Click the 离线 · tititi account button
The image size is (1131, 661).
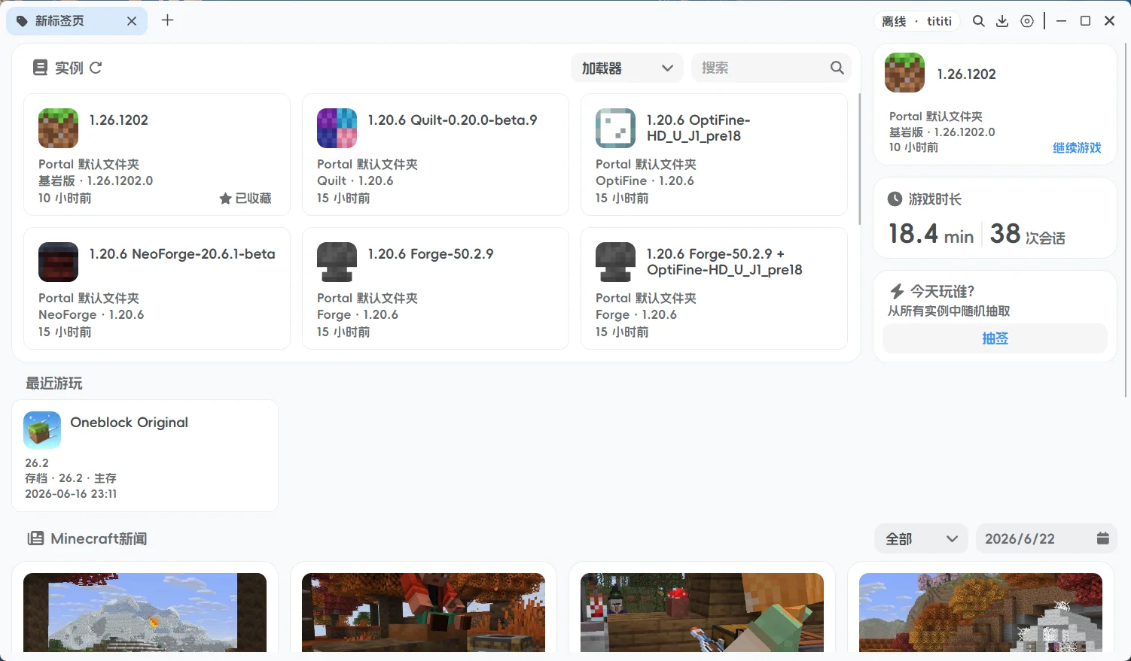click(x=917, y=21)
